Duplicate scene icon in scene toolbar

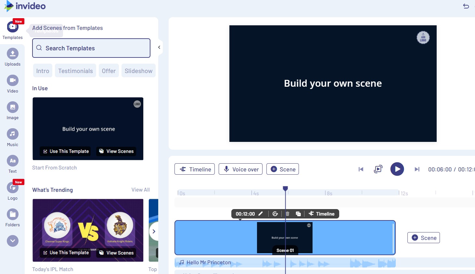298,214
